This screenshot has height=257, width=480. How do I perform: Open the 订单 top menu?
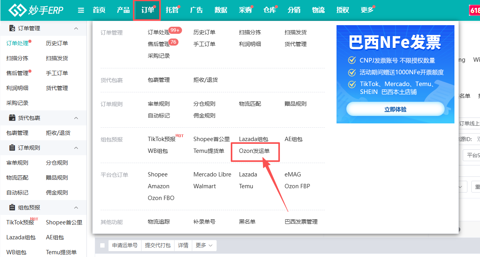pos(147,10)
